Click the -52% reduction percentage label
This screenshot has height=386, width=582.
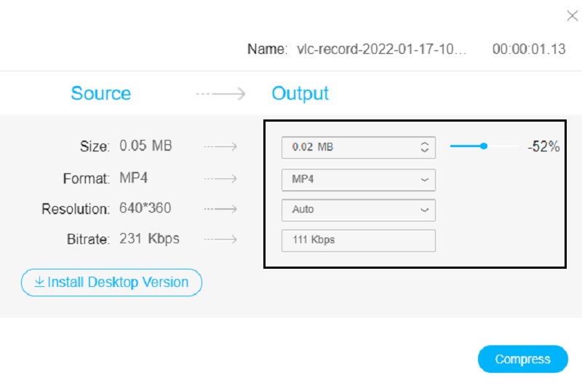pyautogui.click(x=543, y=147)
